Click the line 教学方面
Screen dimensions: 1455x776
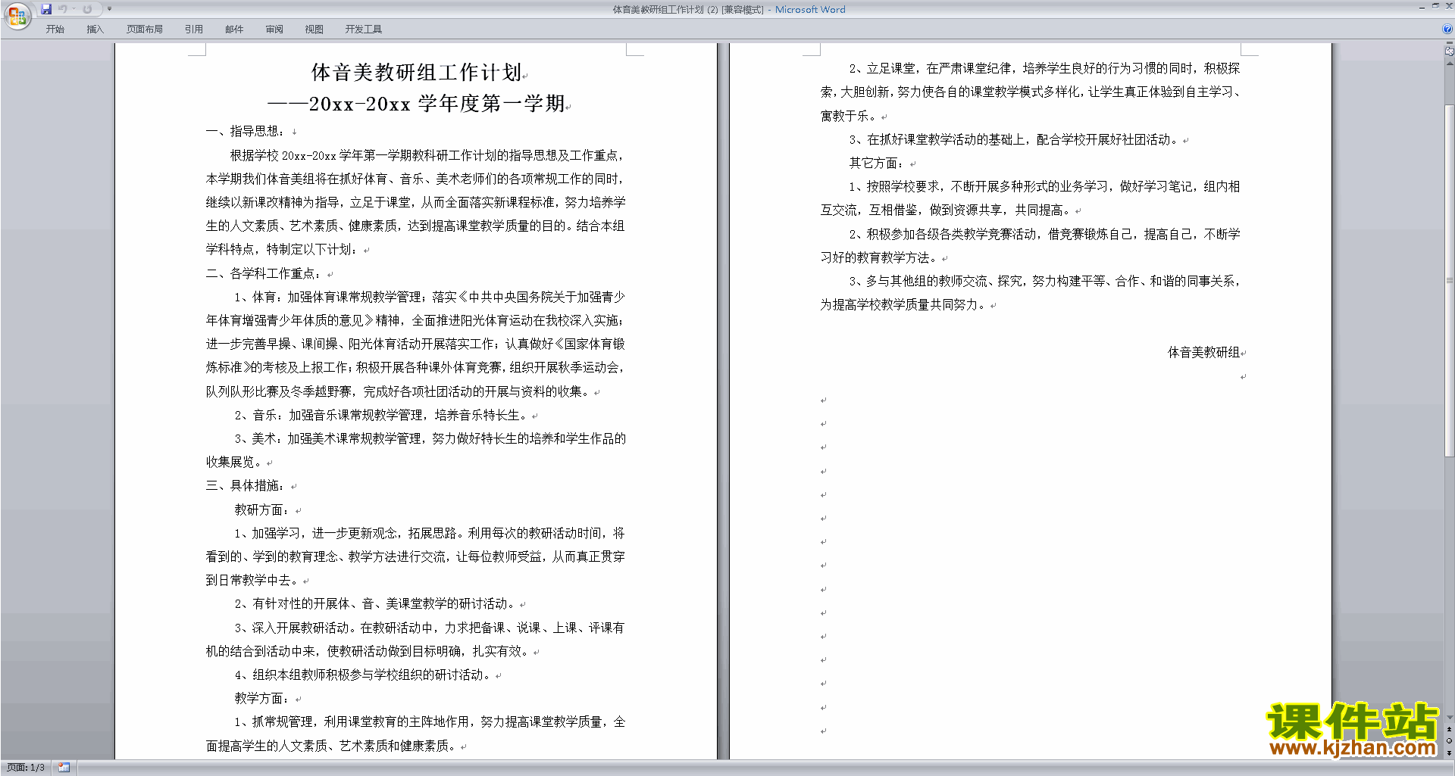(x=261, y=698)
